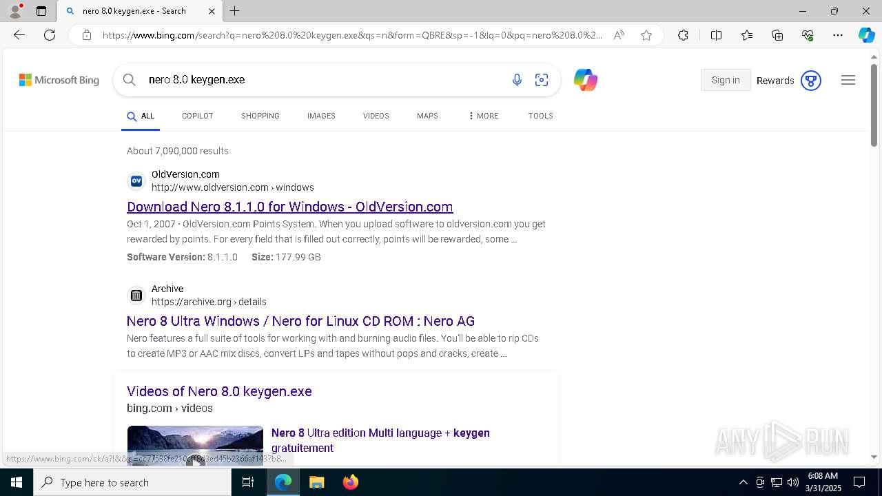Open Bing hamburger settings menu
This screenshot has width=882, height=496.
coord(848,80)
